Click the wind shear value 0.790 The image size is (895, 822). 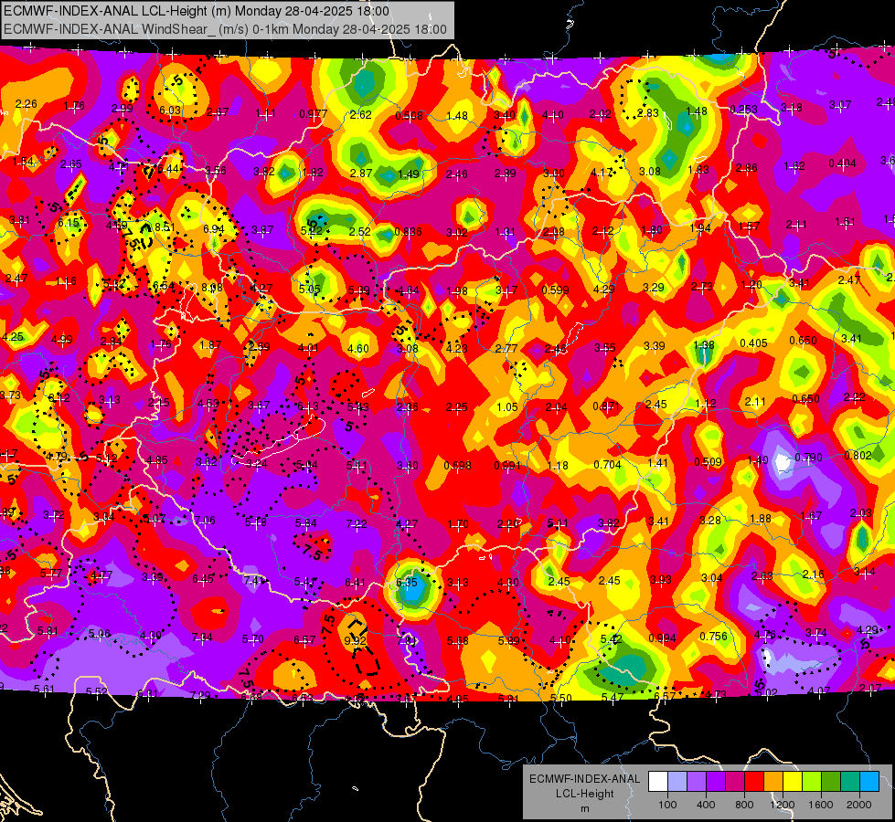[x=808, y=458]
